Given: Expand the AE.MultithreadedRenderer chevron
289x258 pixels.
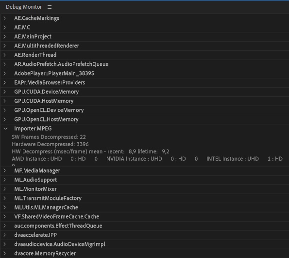Looking at the screenshot, I should point(5,46).
